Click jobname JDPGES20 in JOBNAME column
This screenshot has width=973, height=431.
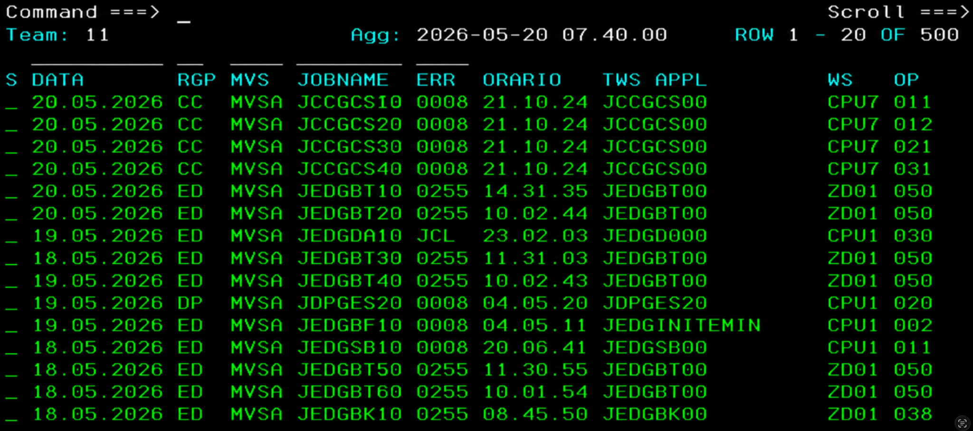pyautogui.click(x=350, y=303)
